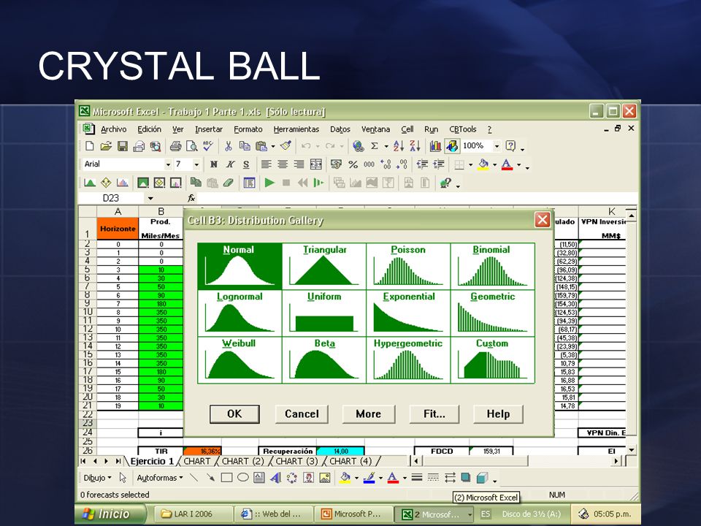The height and width of the screenshot is (526, 701).
Task: Apply line color on the drawing toolbar
Action: 369,478
